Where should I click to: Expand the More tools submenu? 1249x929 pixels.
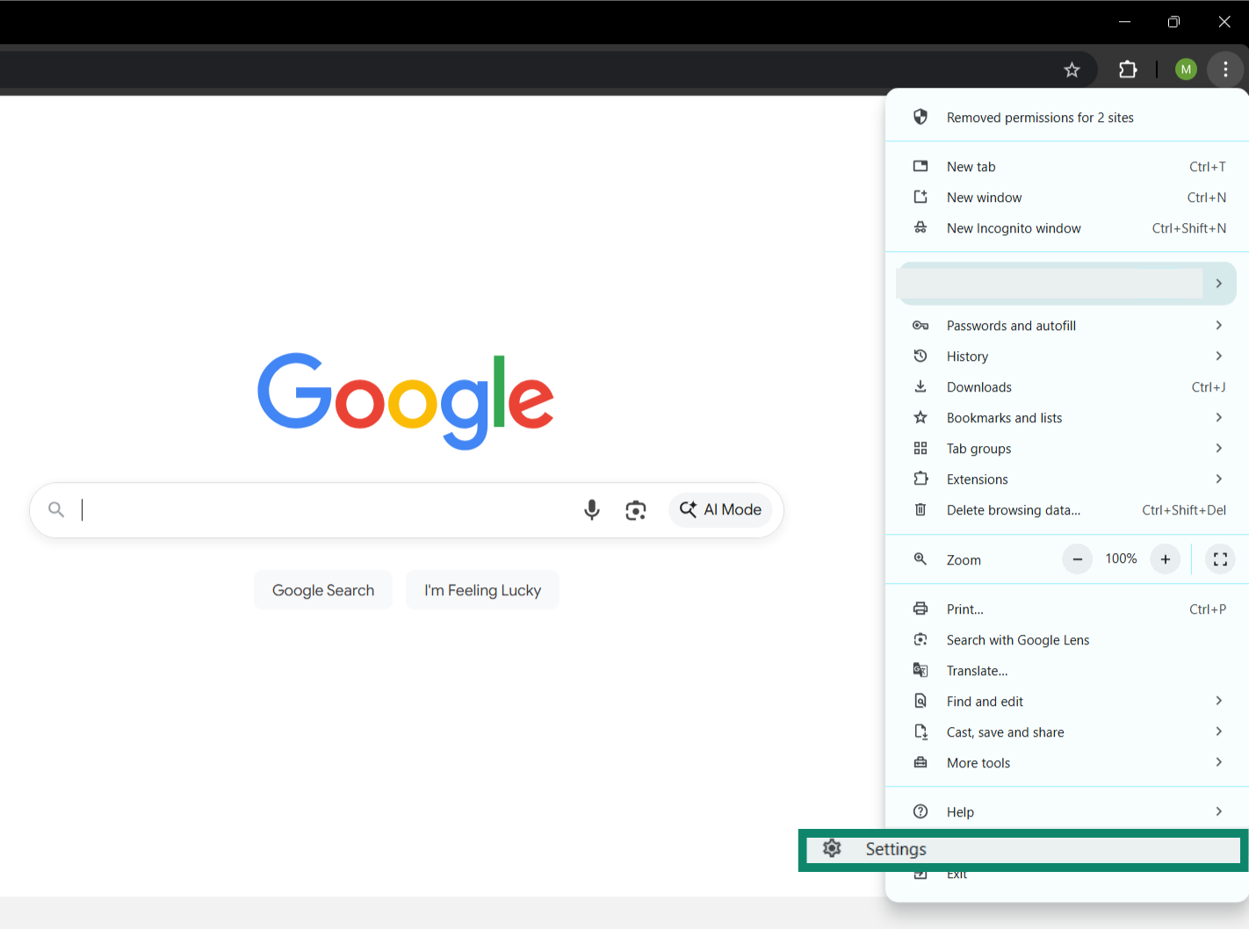(x=978, y=762)
